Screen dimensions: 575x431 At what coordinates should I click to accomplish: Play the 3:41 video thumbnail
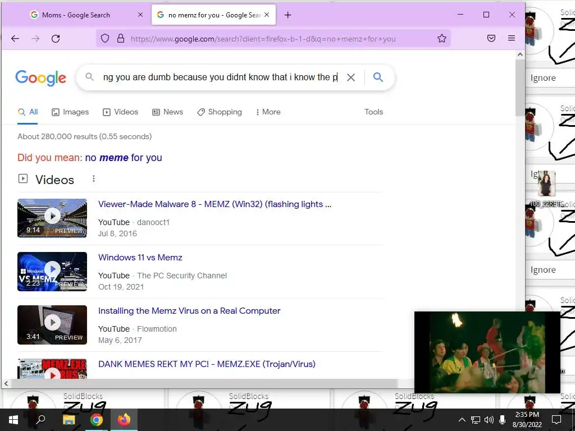[52, 325]
